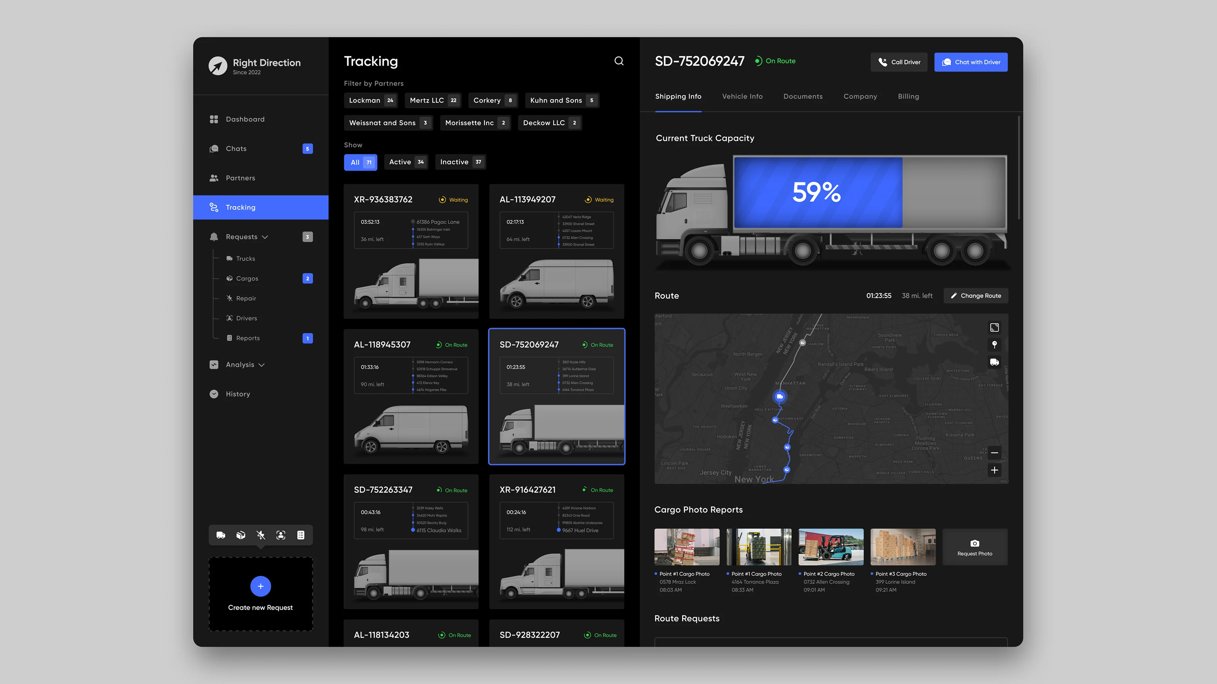Select the Tracking sidebar item
This screenshot has width=1217, height=684.
coord(261,207)
